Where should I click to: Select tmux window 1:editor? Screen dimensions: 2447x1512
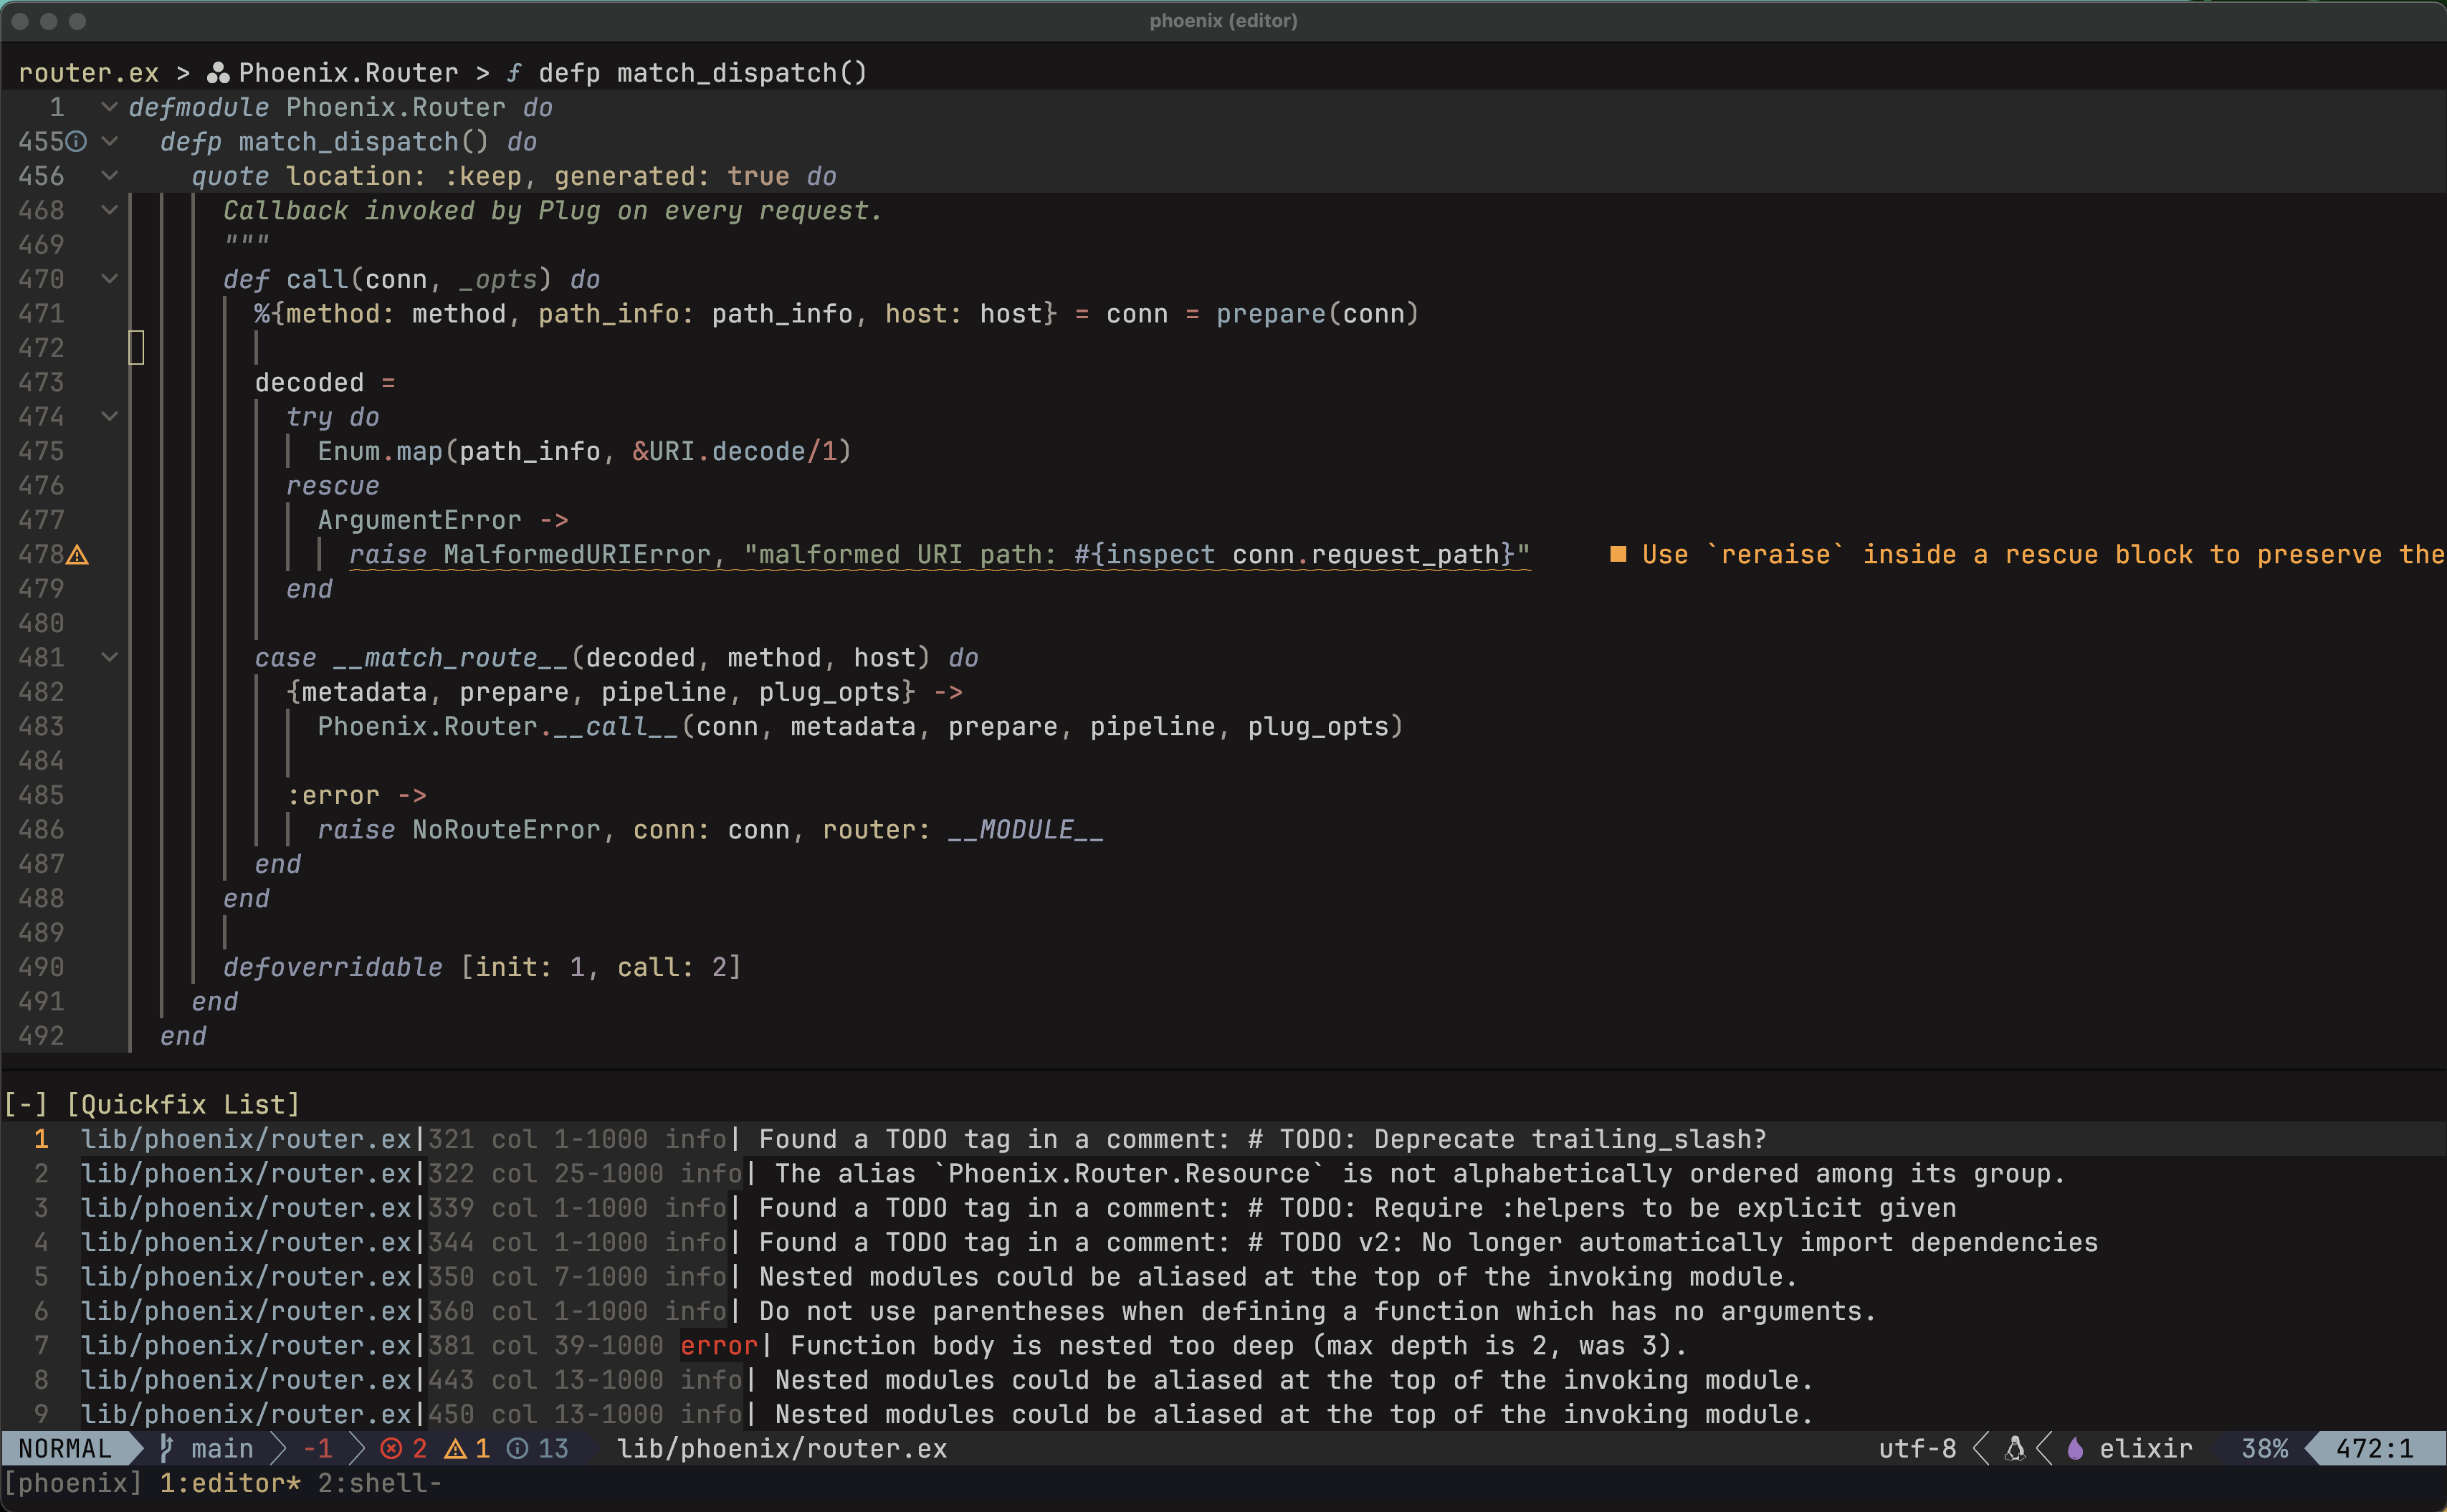coord(229,1483)
